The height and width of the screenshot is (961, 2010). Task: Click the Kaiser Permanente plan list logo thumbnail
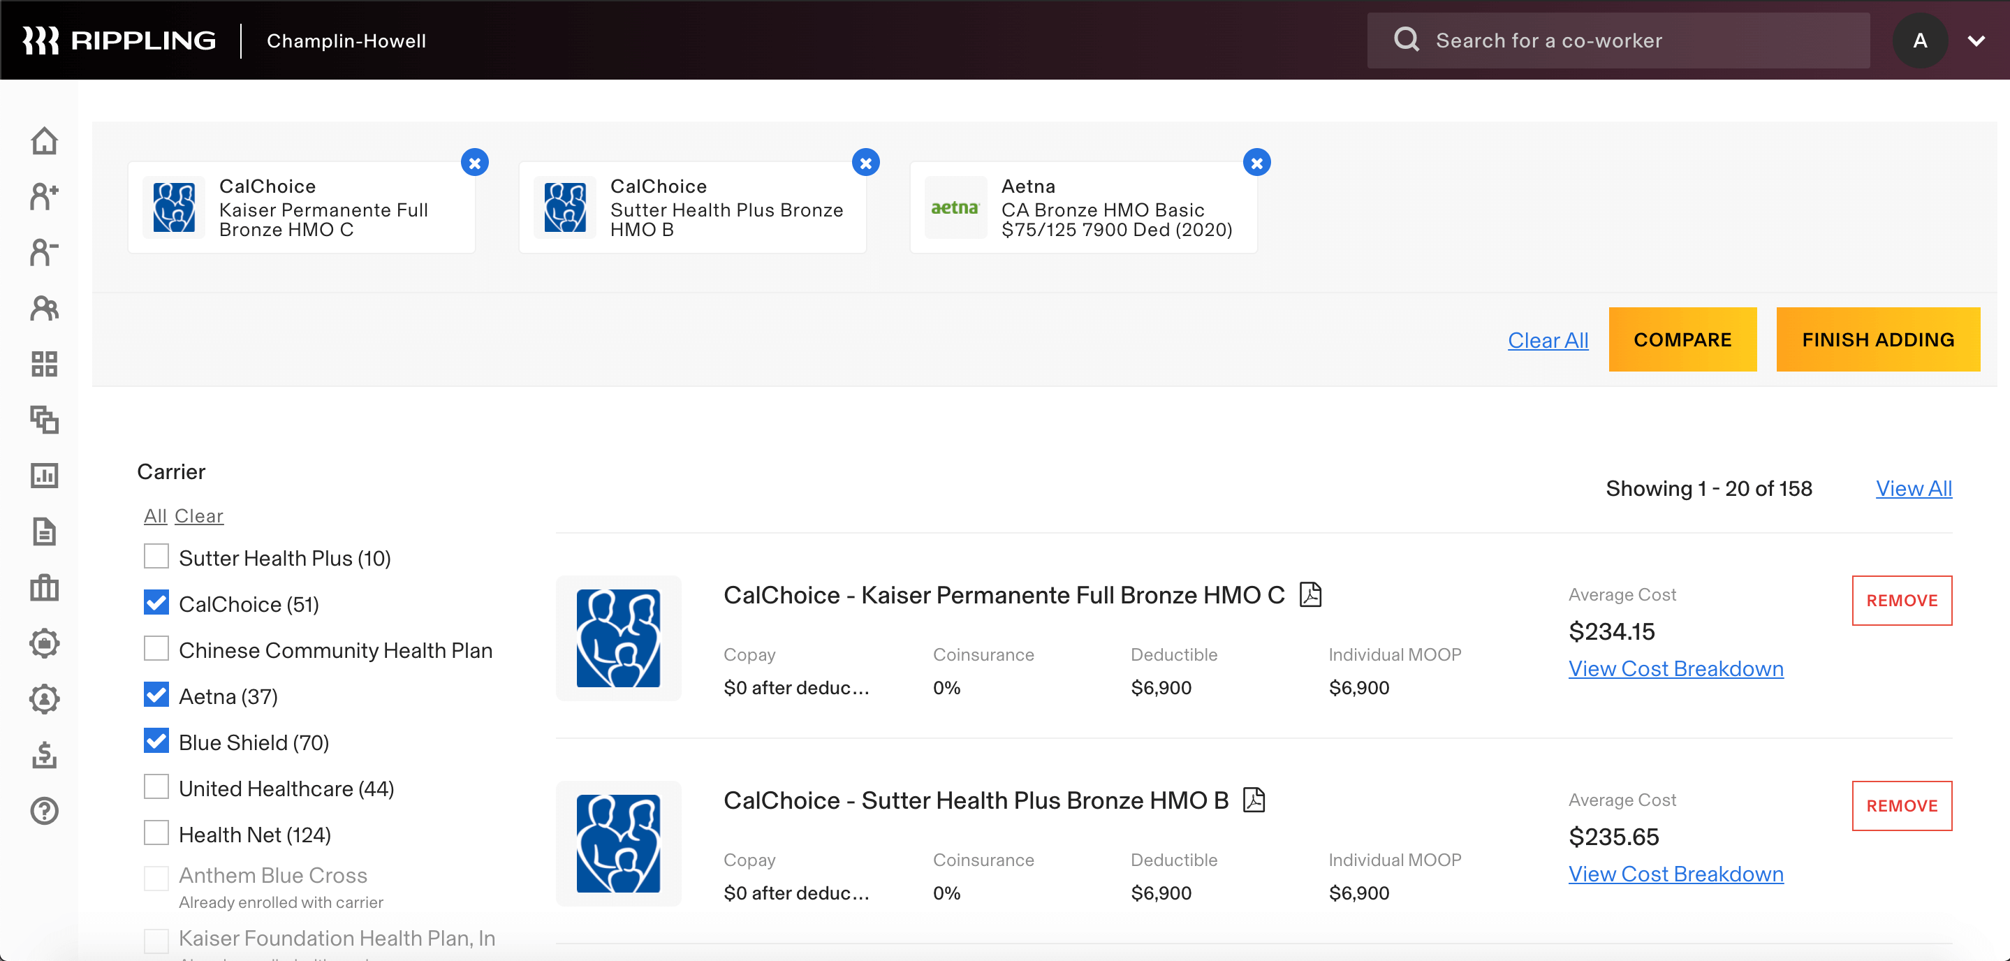[x=618, y=638]
